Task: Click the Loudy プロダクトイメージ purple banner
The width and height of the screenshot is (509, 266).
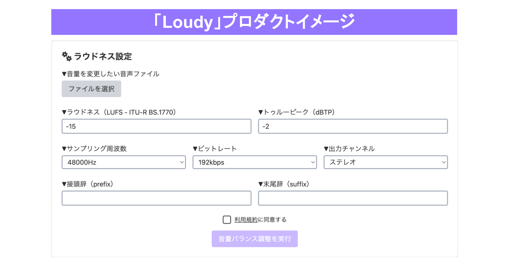Action: [254, 22]
